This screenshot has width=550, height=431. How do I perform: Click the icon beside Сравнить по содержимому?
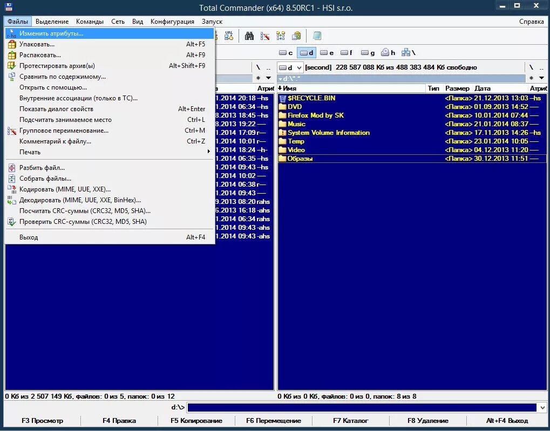click(x=12, y=77)
